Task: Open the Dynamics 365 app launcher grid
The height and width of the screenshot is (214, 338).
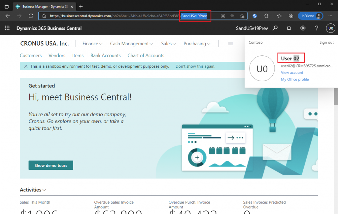Action: [7, 28]
